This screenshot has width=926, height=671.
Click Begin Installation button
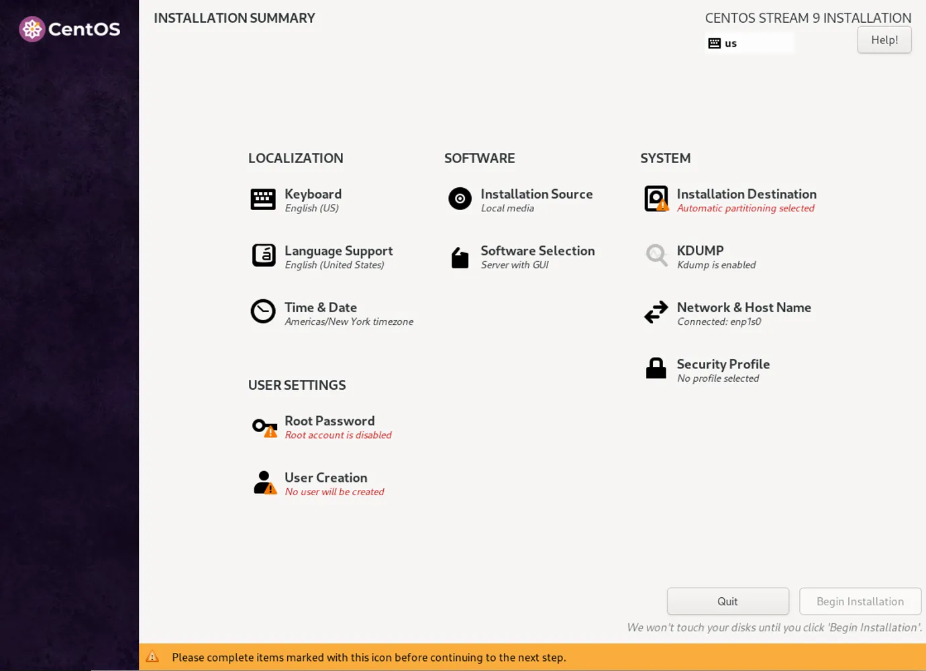point(860,601)
